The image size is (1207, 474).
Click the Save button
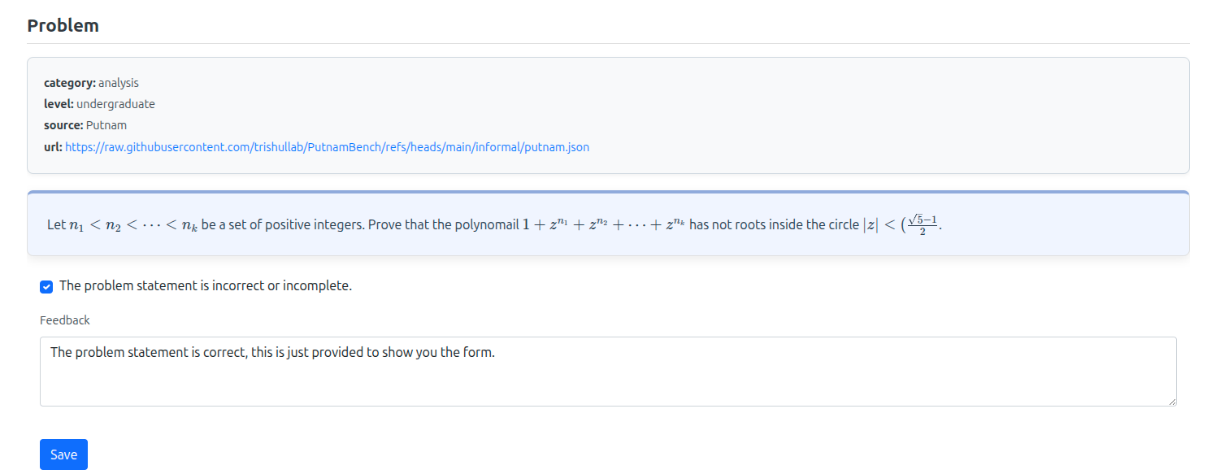pyautogui.click(x=63, y=454)
